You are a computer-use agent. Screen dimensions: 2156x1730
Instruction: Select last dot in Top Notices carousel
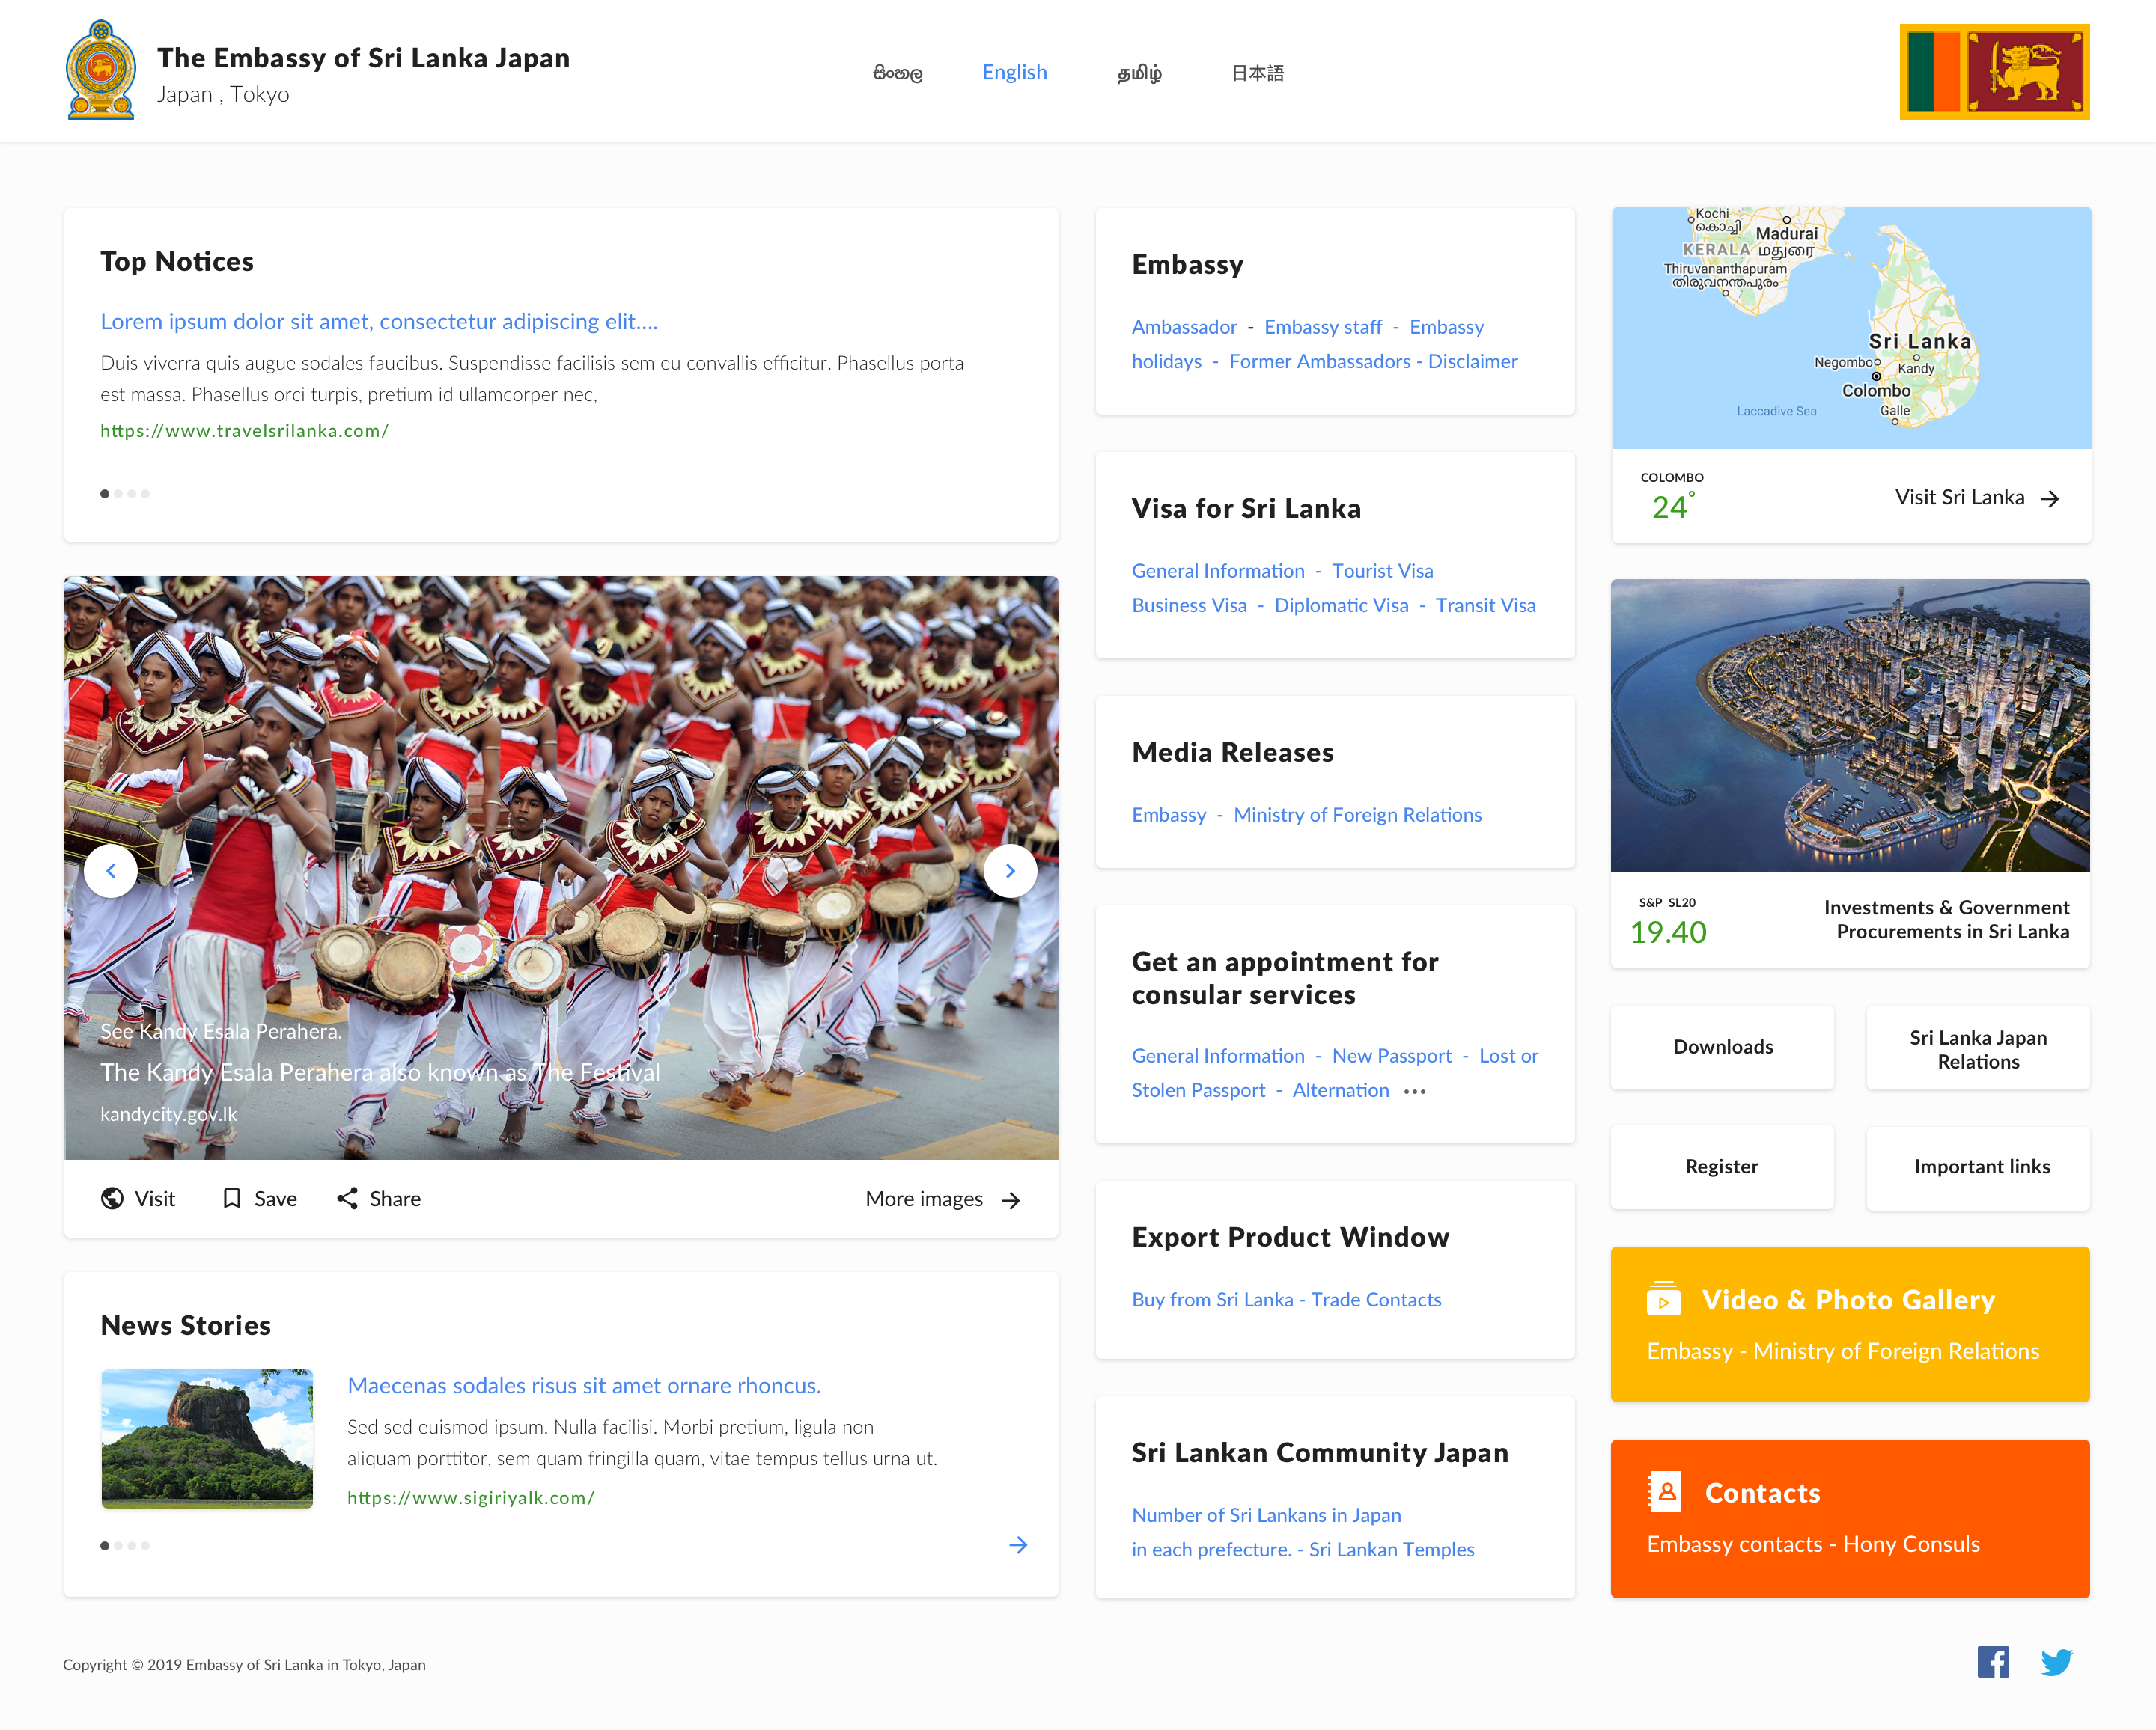(x=146, y=494)
